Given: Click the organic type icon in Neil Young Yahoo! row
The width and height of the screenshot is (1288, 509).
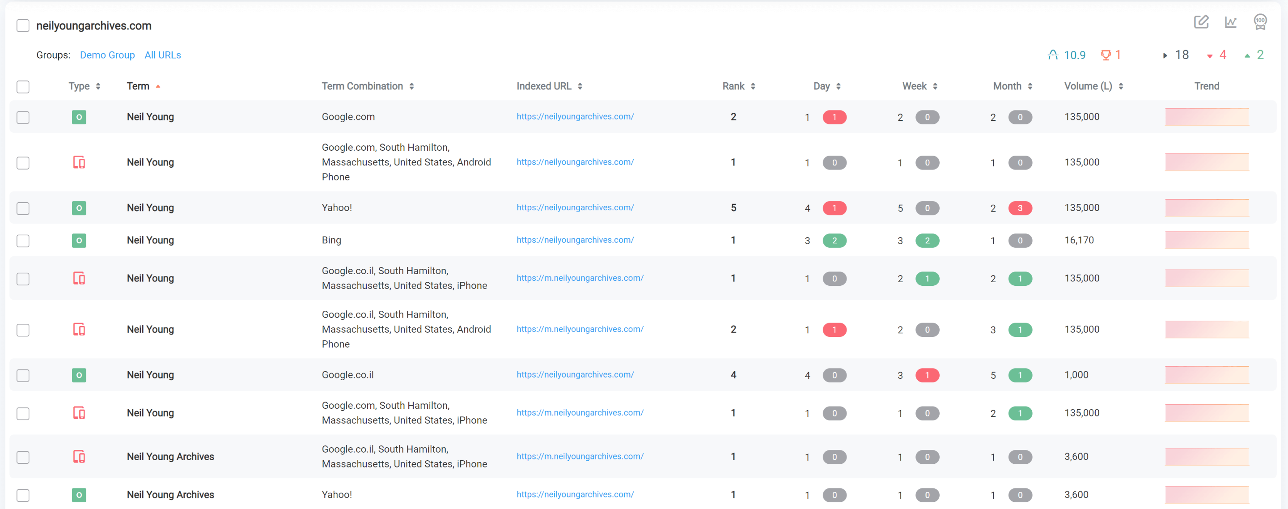Looking at the screenshot, I should tap(79, 208).
